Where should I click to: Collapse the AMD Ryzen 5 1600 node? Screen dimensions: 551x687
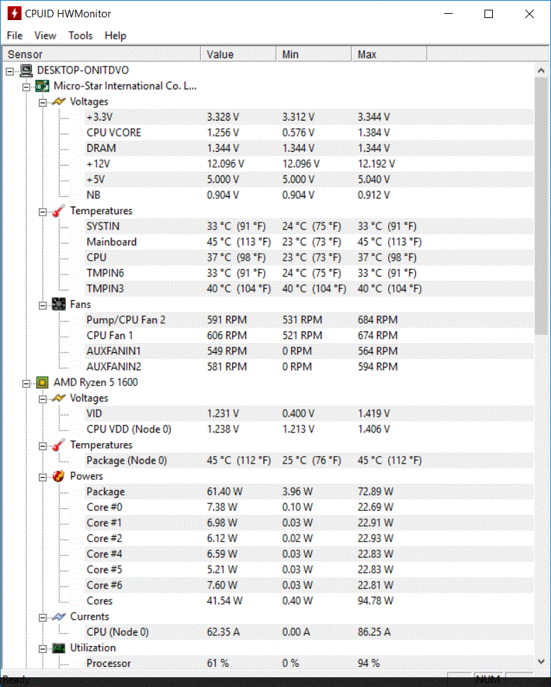26,383
